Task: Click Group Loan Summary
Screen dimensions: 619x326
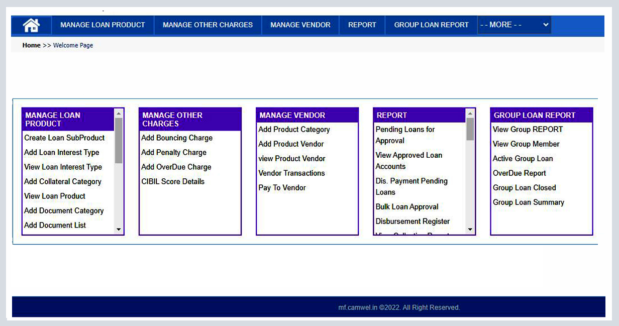Action: [528, 202]
